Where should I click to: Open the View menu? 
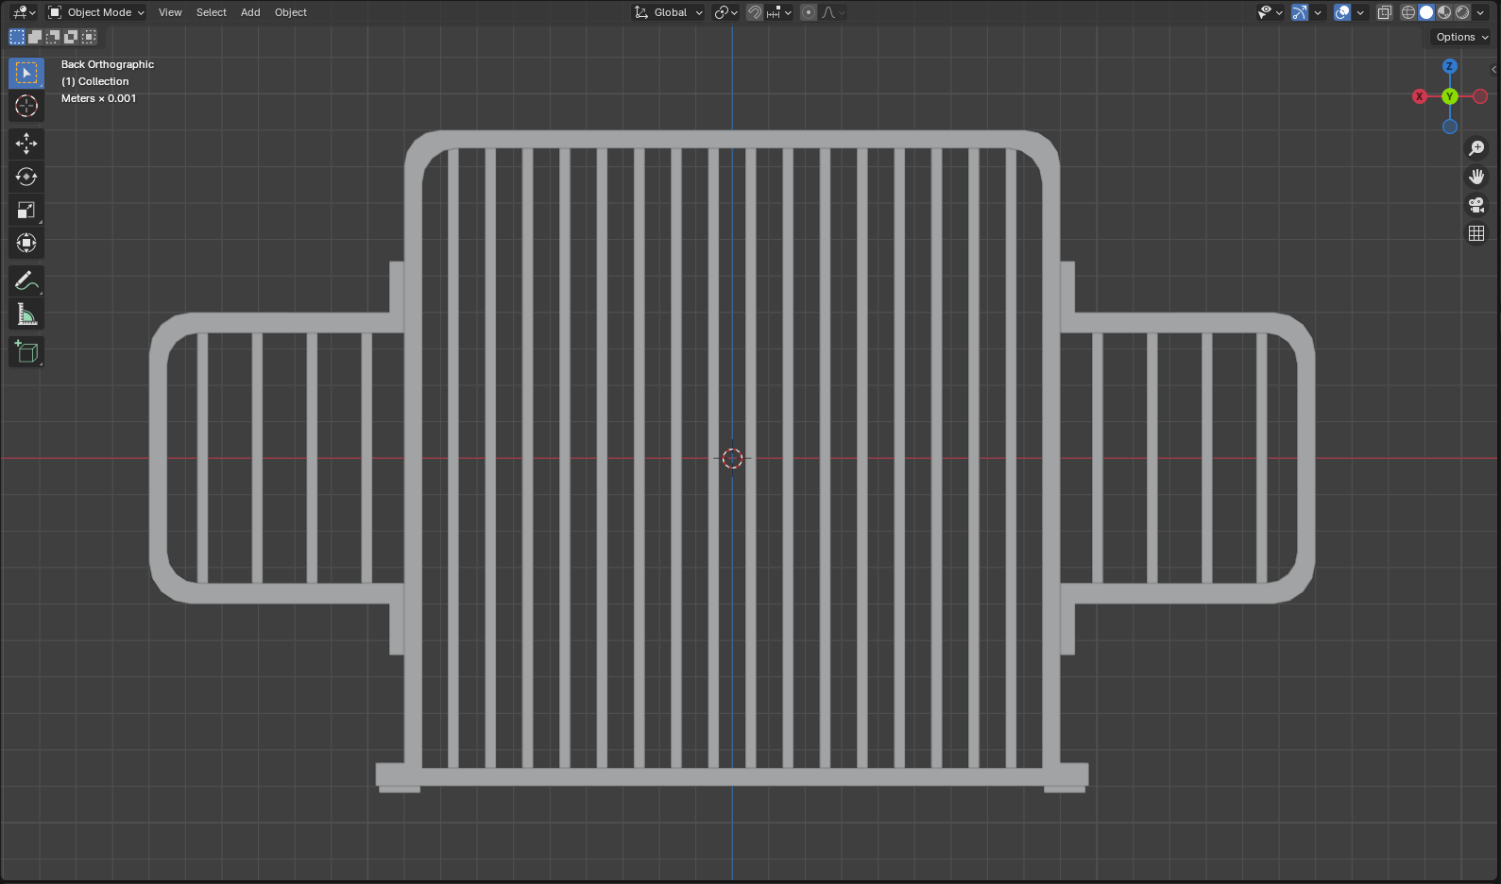(170, 12)
